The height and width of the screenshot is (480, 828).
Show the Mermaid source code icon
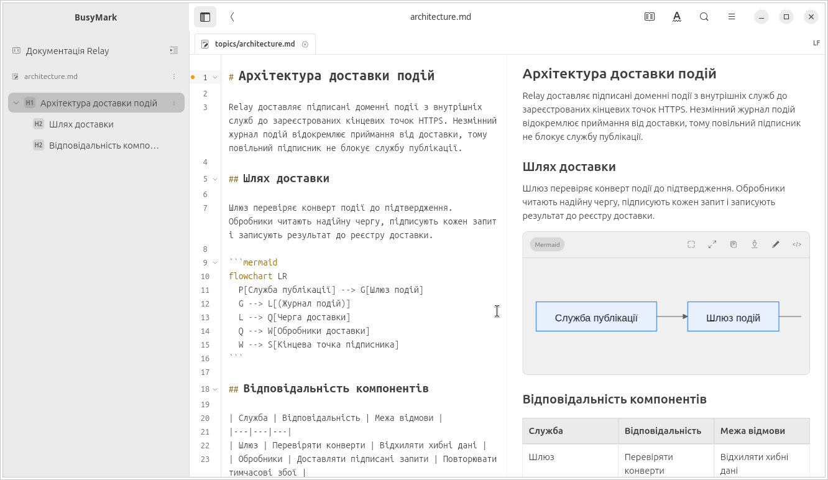797,244
